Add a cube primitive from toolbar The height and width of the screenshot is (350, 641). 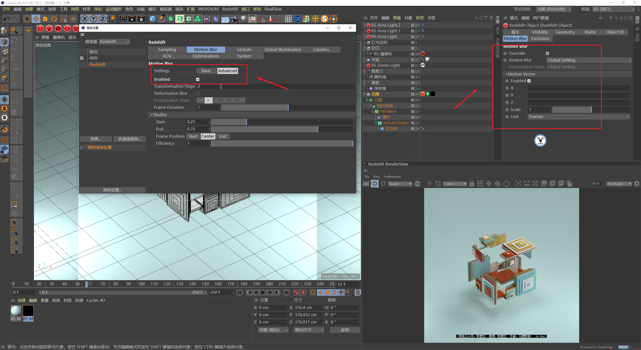tap(152, 19)
